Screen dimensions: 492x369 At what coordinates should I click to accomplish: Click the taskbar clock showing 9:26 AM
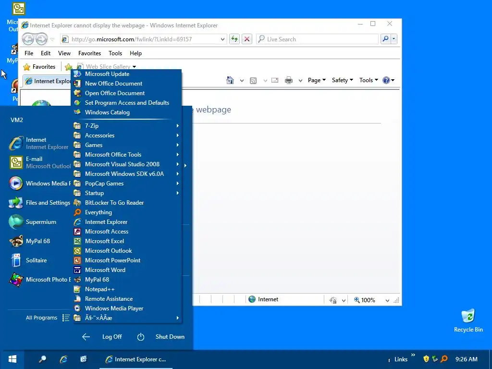pyautogui.click(x=466, y=359)
